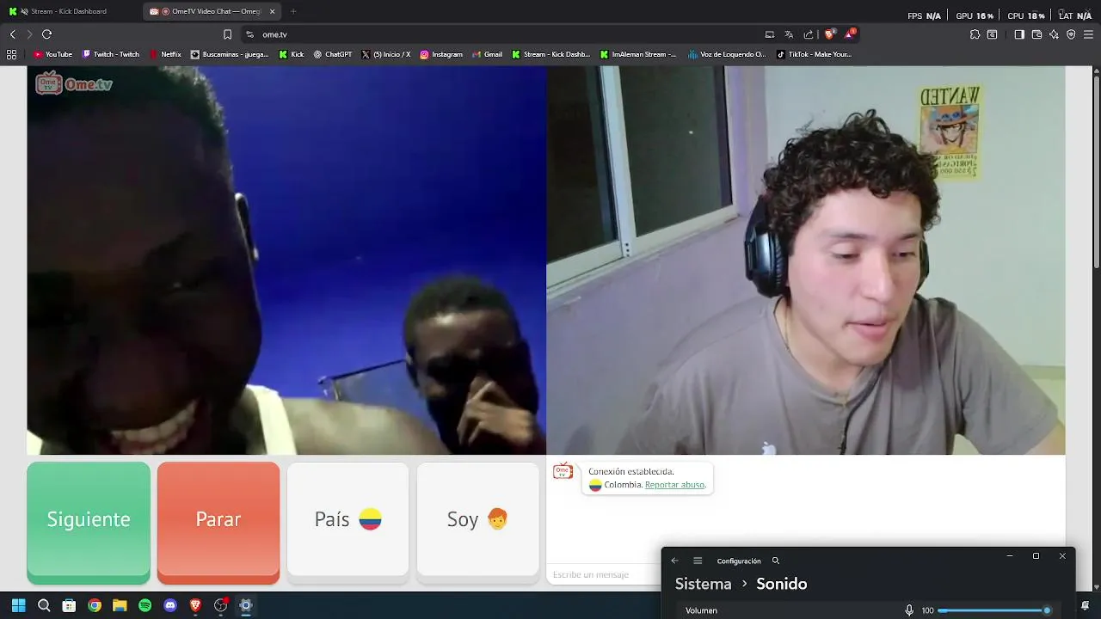Open the Gmail bookmark
This screenshot has height=619, width=1101.
point(488,54)
